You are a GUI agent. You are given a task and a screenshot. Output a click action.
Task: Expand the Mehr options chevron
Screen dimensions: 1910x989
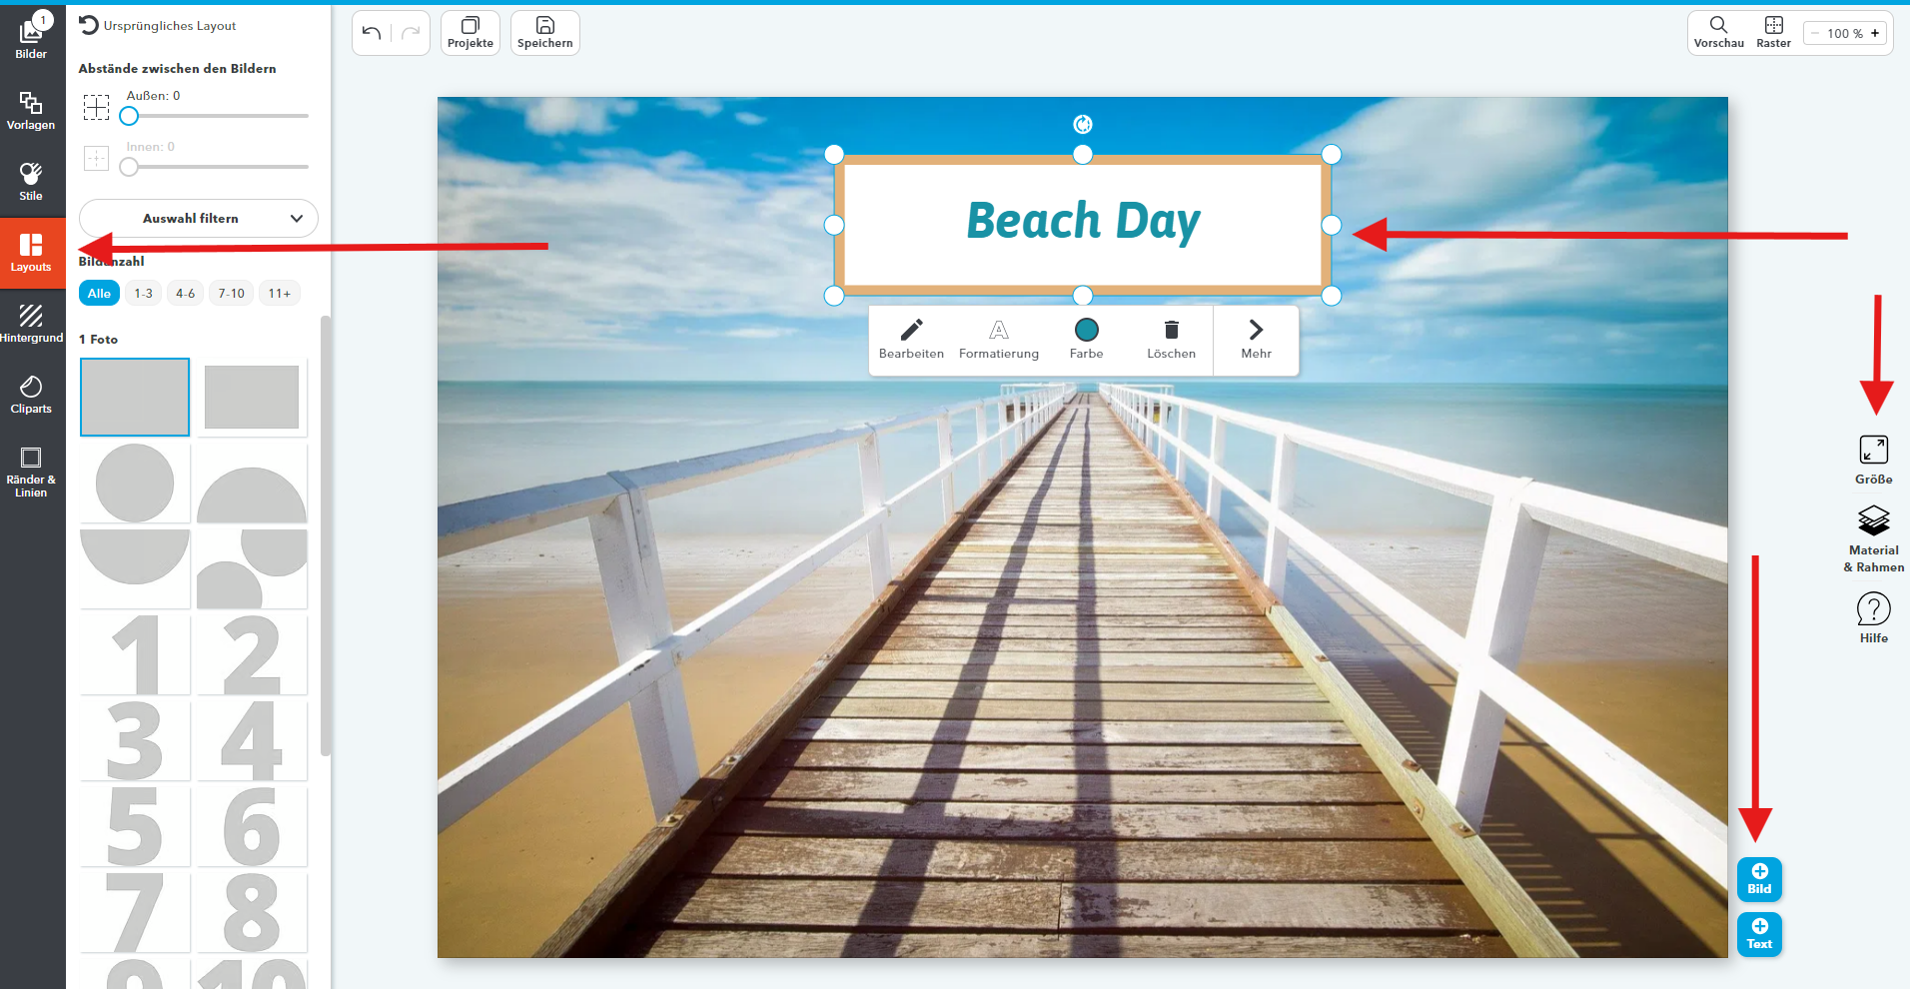[1256, 340]
